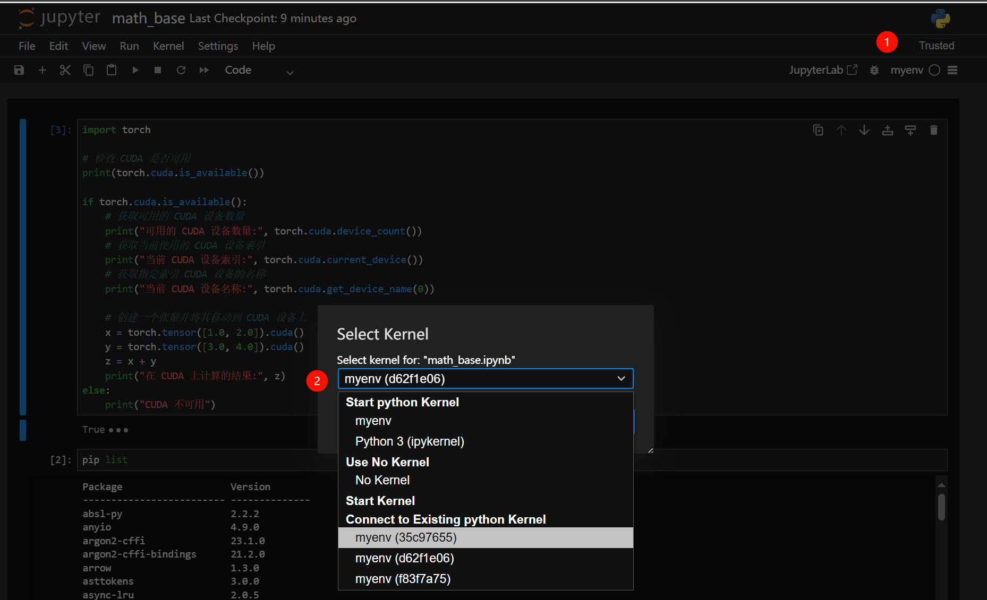Screen dimensions: 987x600
Task: Open the Kernel menu
Action: click(x=168, y=46)
